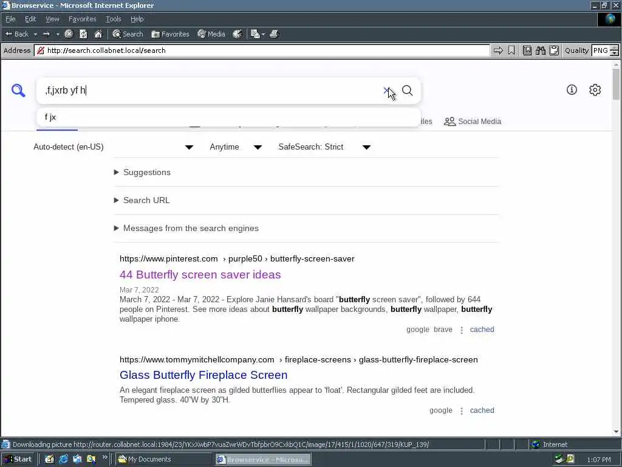Screen dimensions: 622x467
Task: Open the Favorites pane from the toolbar
Action: tap(170, 34)
